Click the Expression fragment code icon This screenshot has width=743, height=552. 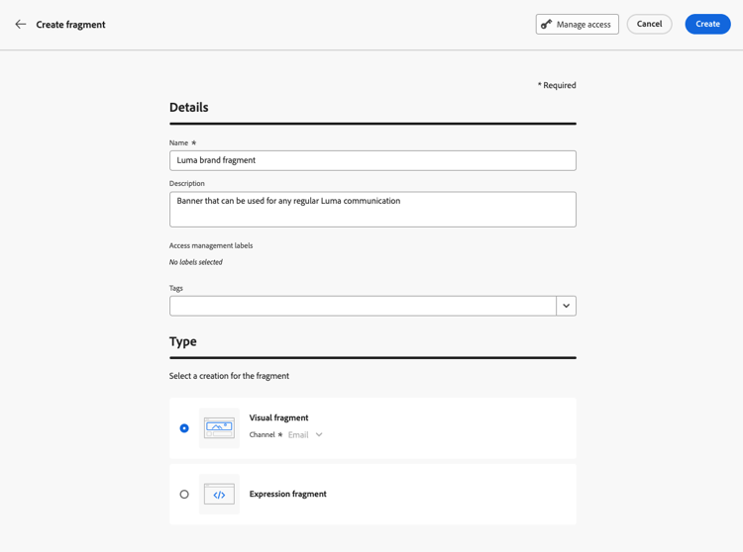click(219, 495)
